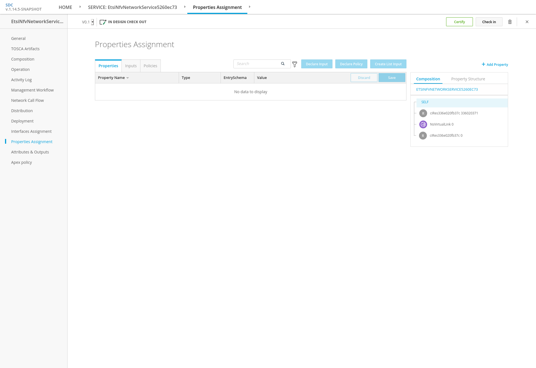Select SELF in composition tree
536x368 pixels.
pyautogui.click(x=425, y=102)
